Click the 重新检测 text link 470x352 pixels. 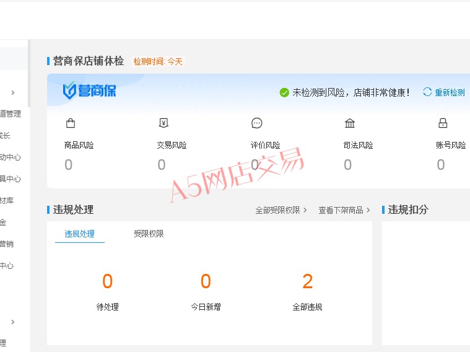tap(450, 92)
